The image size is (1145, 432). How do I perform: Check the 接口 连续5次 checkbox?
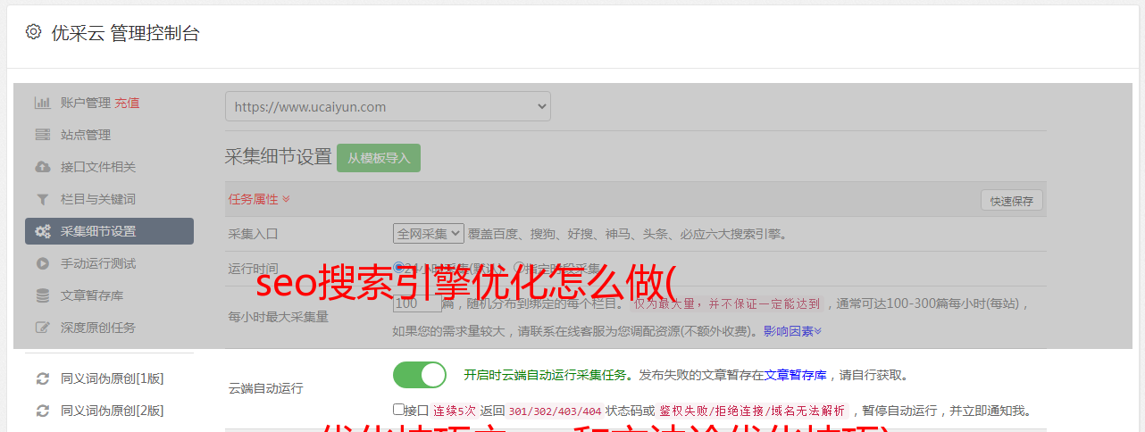[398, 410]
